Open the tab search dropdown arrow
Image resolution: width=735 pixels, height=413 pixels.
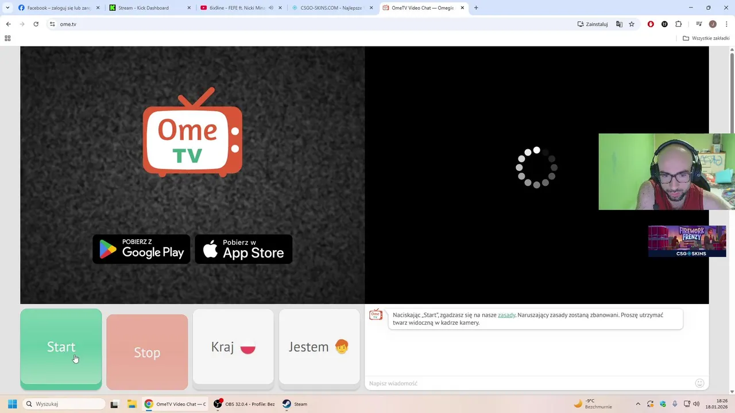point(7,8)
